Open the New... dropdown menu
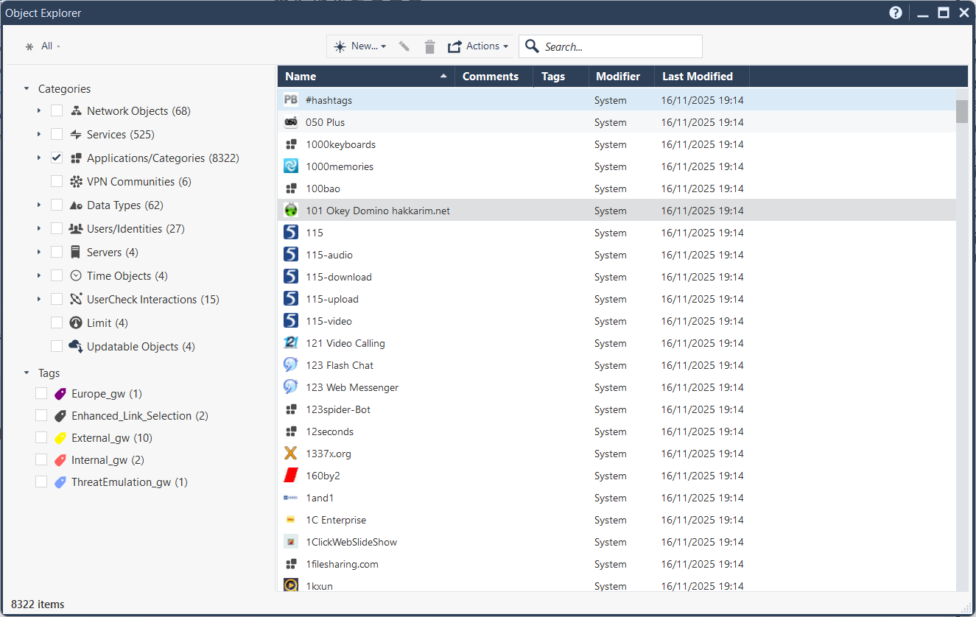The width and height of the screenshot is (976, 617). click(x=359, y=46)
